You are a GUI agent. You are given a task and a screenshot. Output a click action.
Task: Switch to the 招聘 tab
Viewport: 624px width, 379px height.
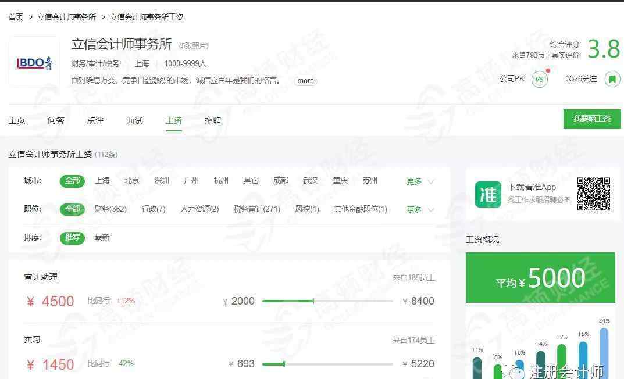click(x=212, y=120)
